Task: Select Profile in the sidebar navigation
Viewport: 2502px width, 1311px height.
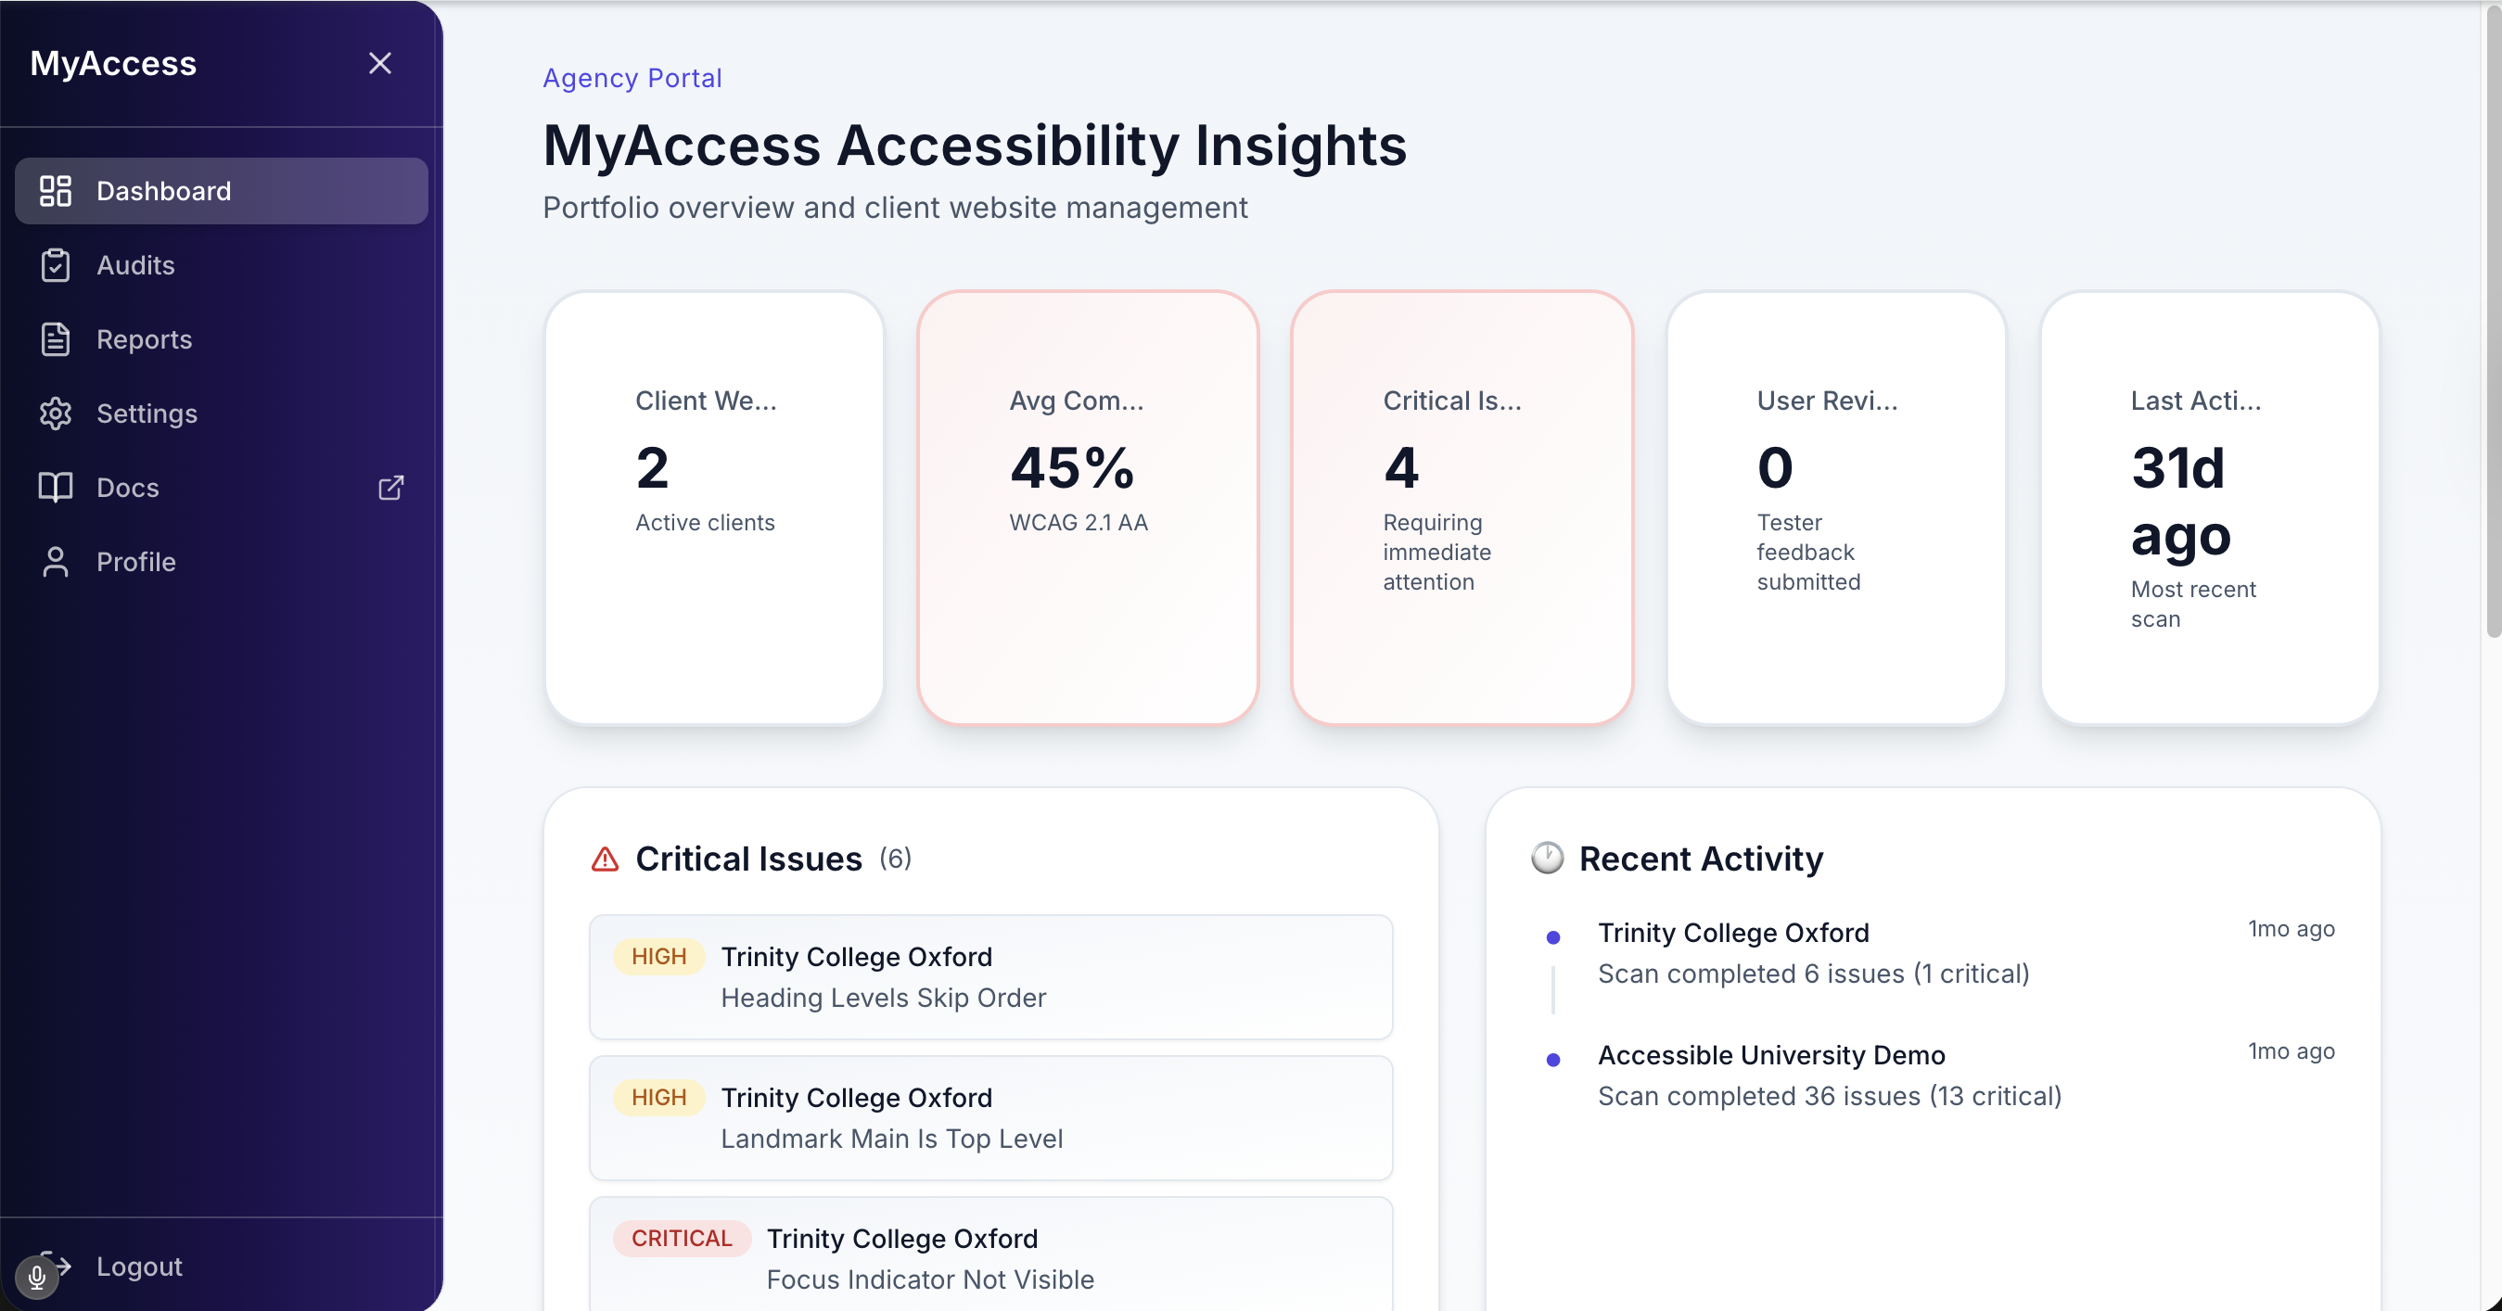Action: coord(136,561)
